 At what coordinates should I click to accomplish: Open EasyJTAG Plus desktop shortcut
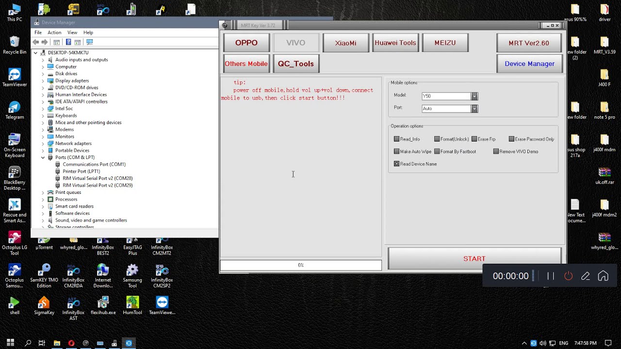pyautogui.click(x=132, y=246)
